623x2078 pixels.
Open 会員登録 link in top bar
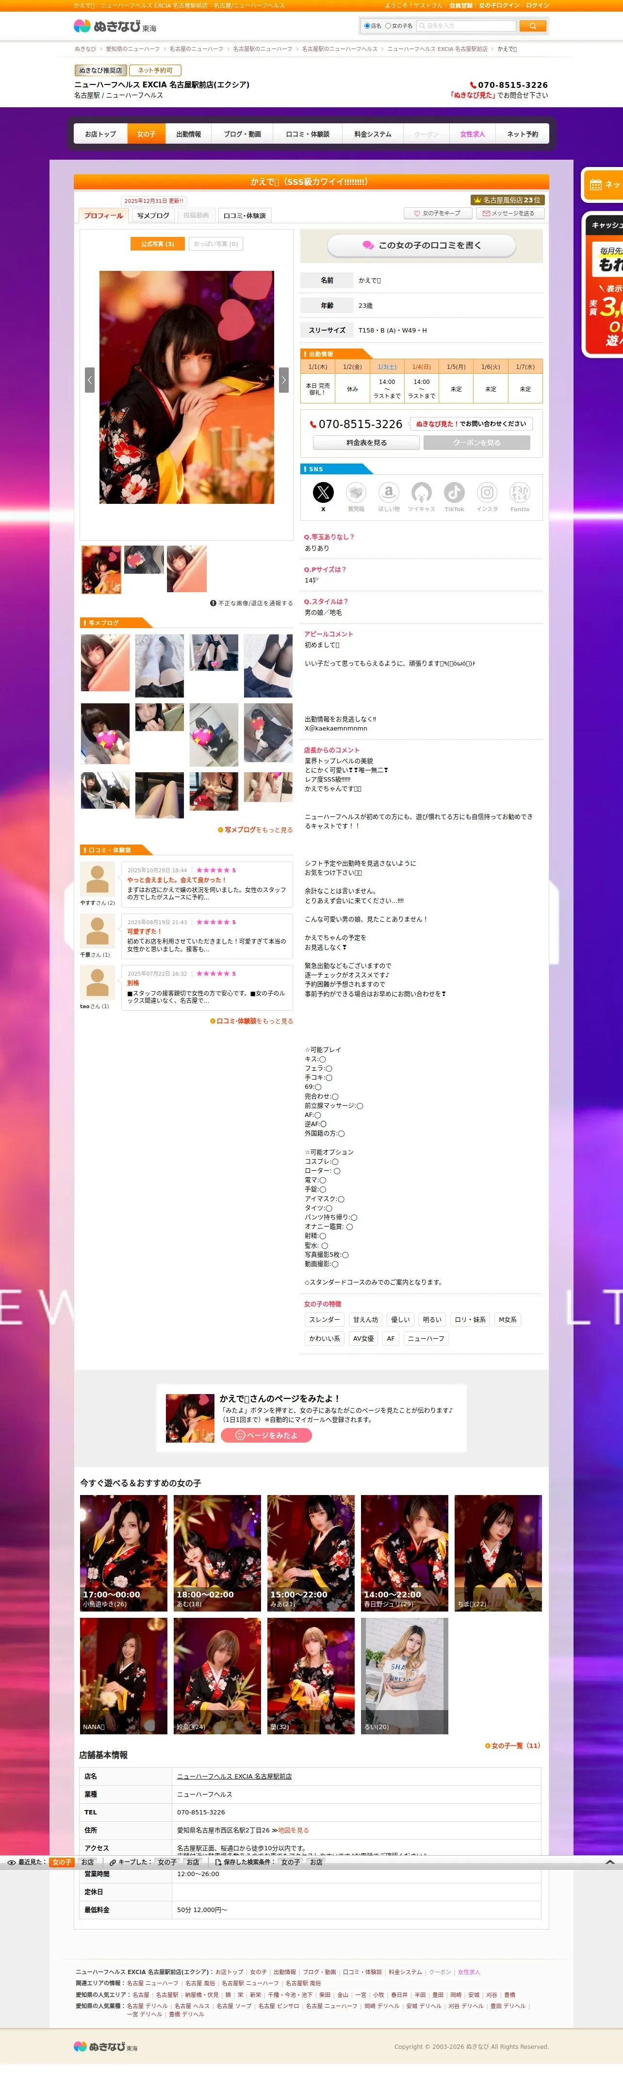461,5
